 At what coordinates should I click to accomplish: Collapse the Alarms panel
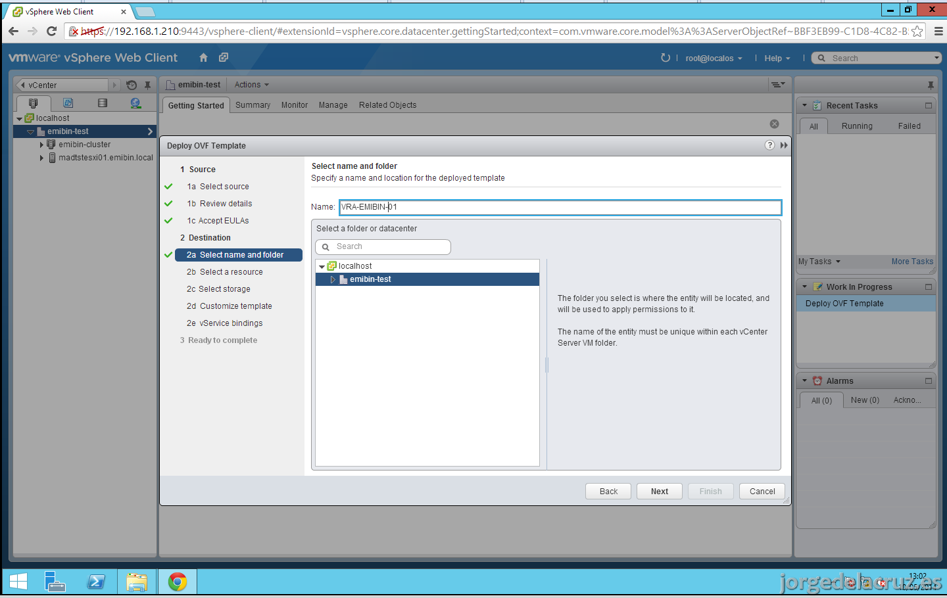point(804,380)
